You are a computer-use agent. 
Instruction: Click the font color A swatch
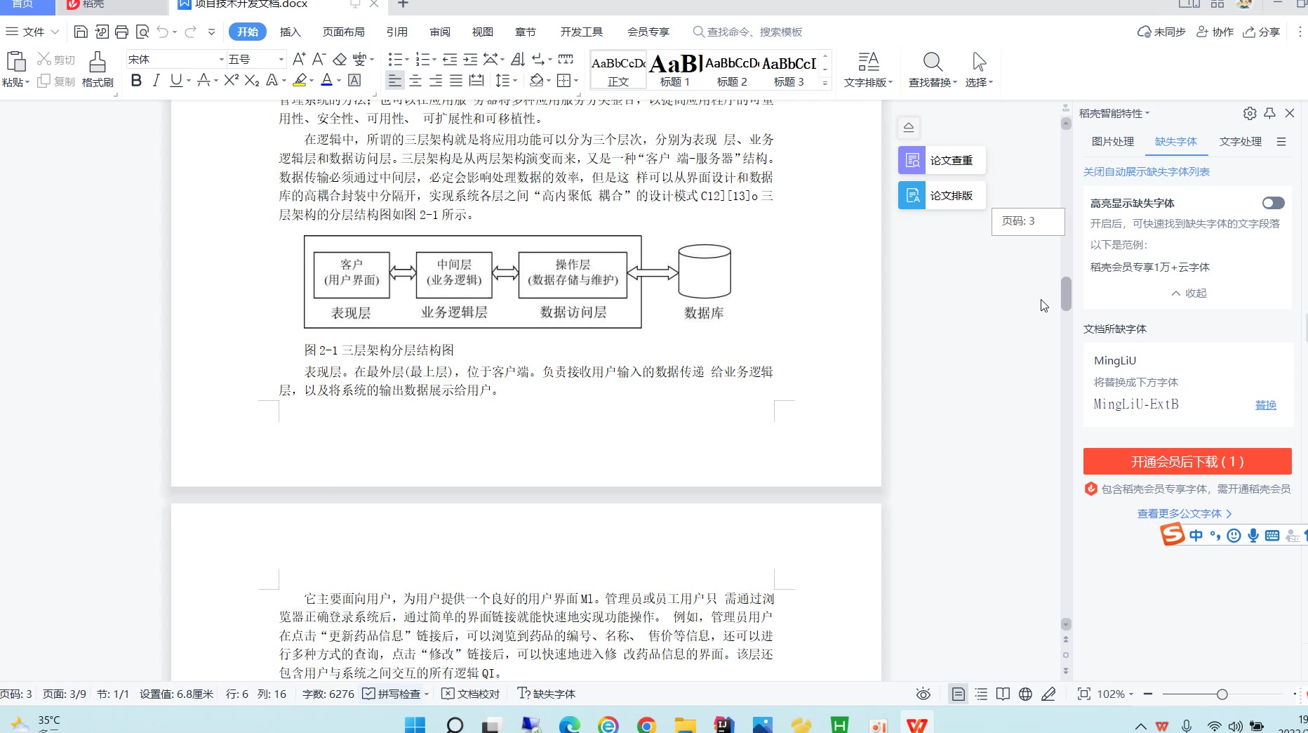(327, 81)
